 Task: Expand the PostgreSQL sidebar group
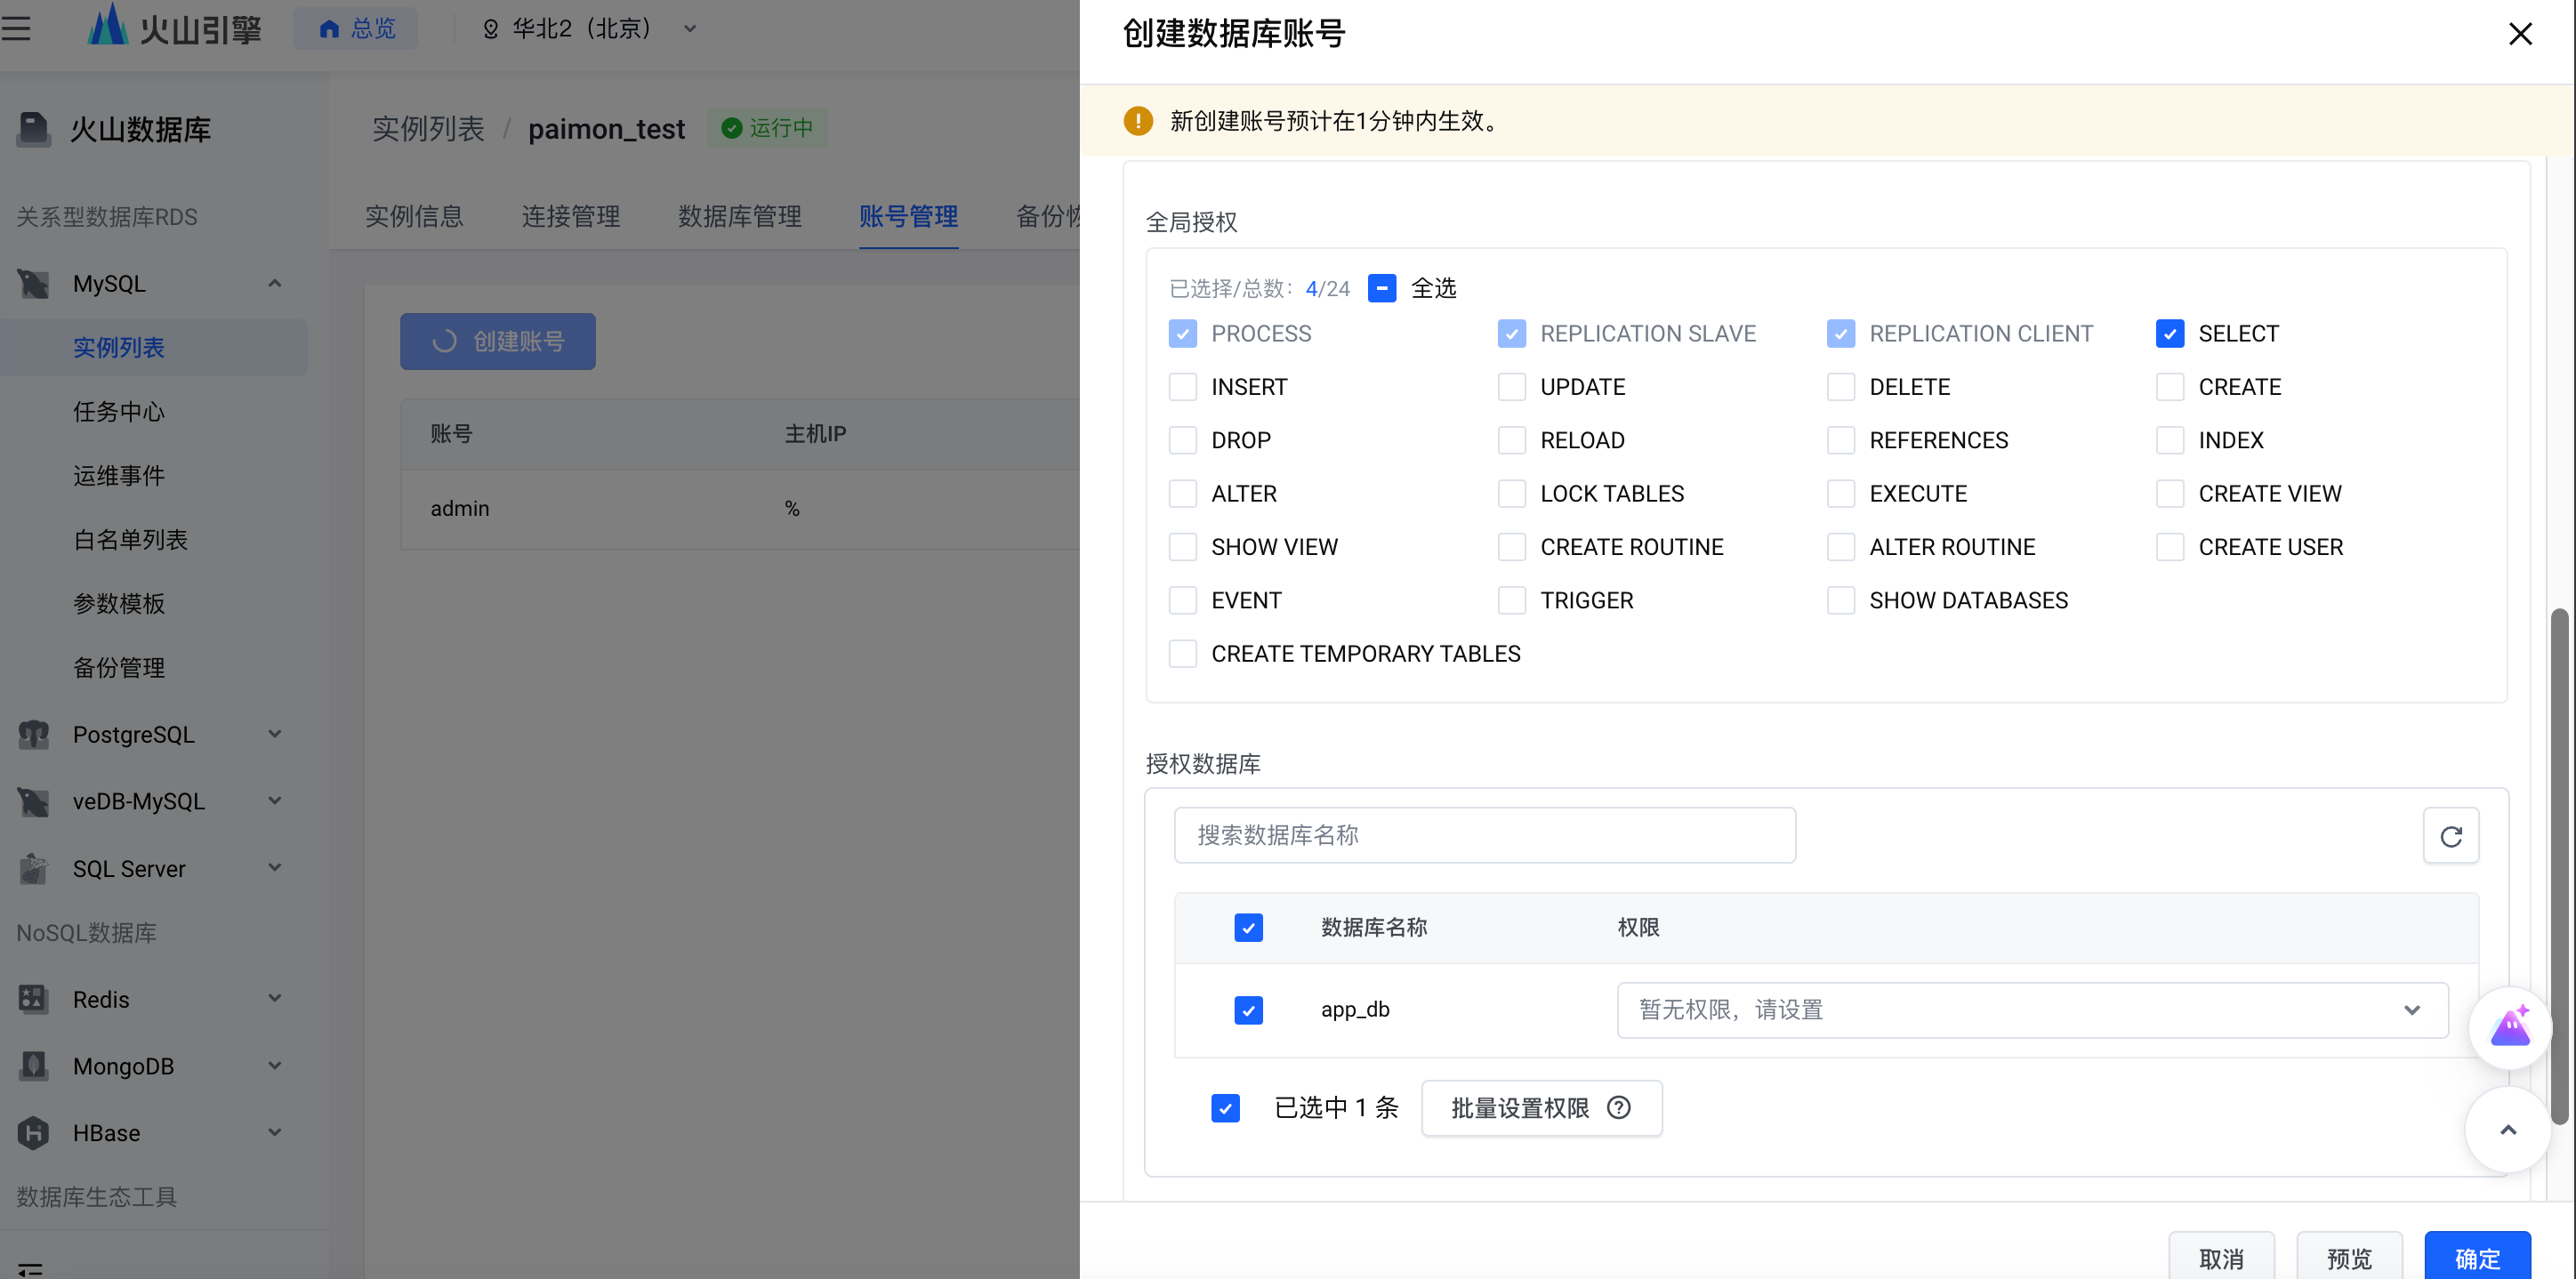[x=274, y=735]
